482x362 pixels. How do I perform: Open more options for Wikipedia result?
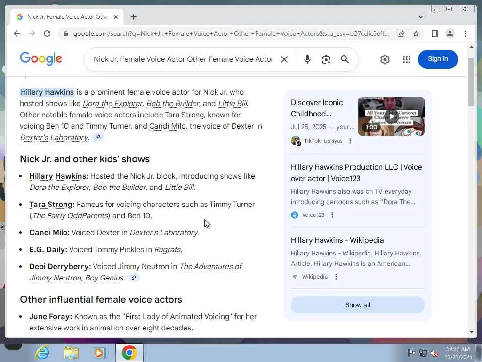pyautogui.click(x=336, y=277)
